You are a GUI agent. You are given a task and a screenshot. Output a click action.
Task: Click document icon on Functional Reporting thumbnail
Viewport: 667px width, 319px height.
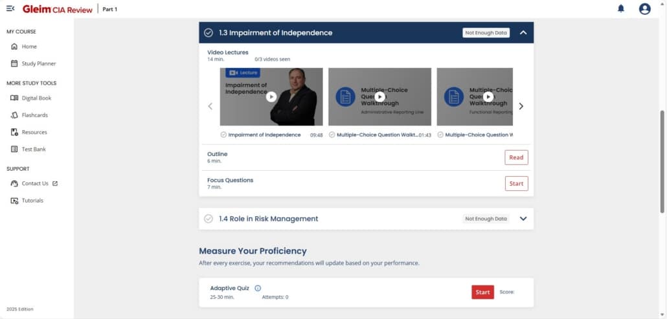tap(454, 97)
